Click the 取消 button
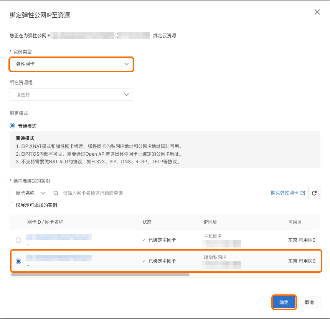This screenshot has height=319, width=330. coord(309,302)
